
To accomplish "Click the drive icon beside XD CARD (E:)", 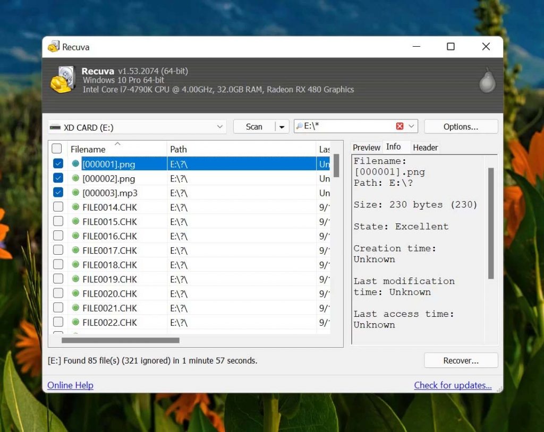I will (x=56, y=127).
